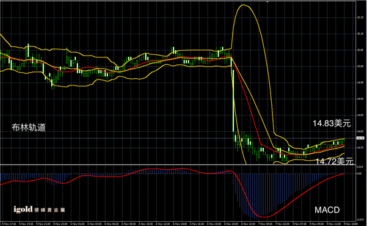Click the 6 Nov 01:00 time label

(x=77, y=224)
